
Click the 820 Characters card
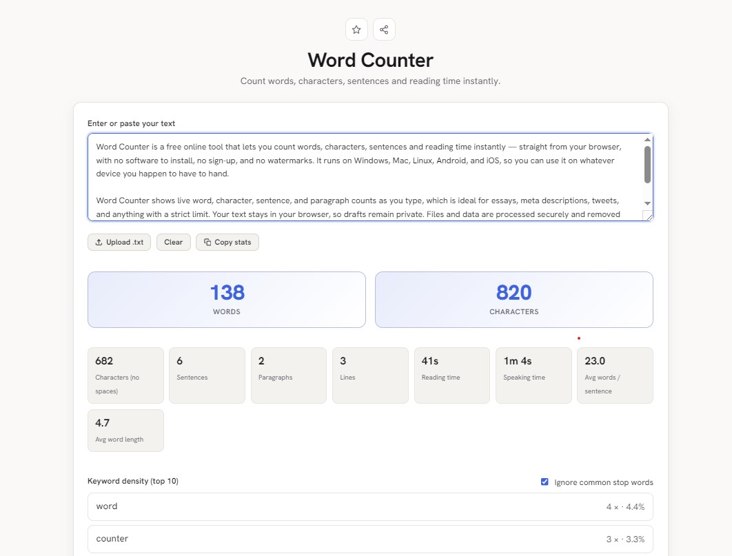tap(514, 300)
